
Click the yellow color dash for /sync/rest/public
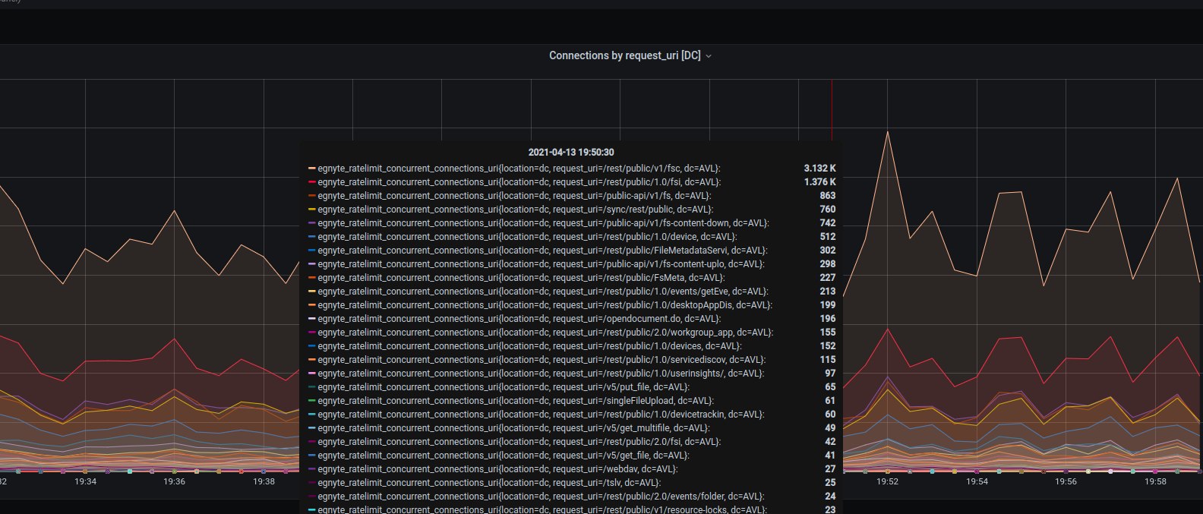(311, 210)
